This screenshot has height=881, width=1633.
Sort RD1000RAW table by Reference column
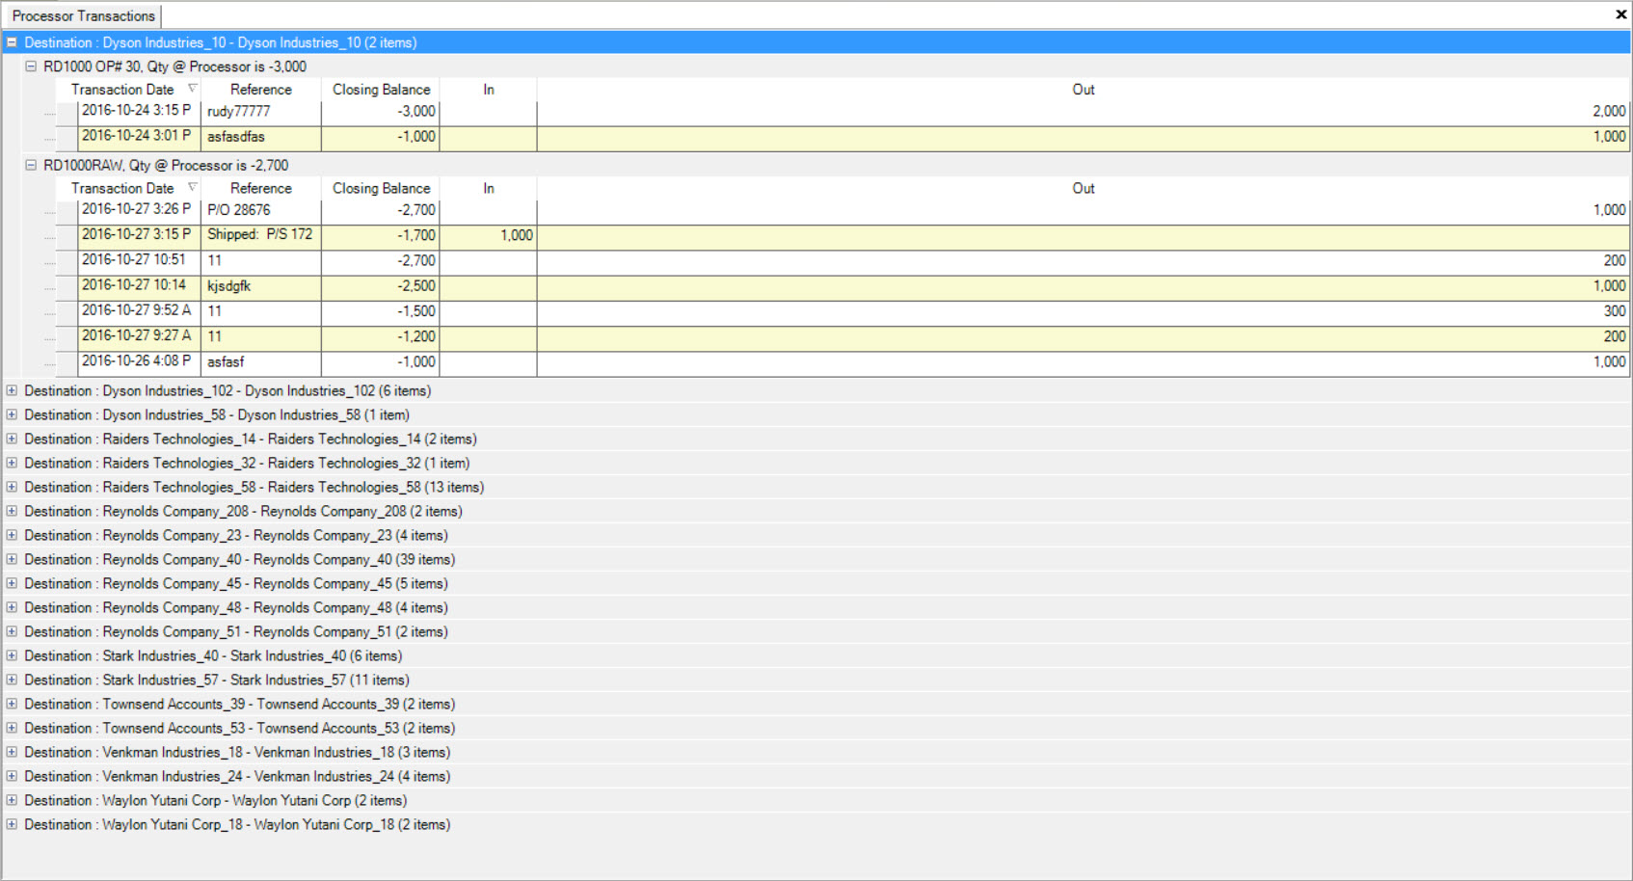260,188
